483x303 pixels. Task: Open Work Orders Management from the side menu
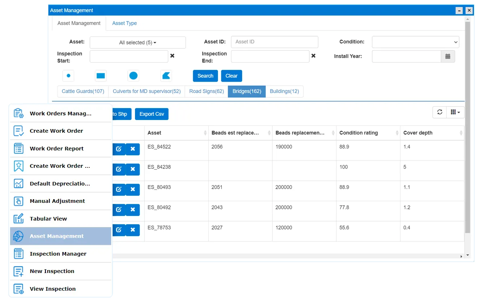click(x=61, y=113)
